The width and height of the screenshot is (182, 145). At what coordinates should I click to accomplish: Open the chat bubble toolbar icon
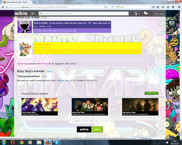click(173, 7)
